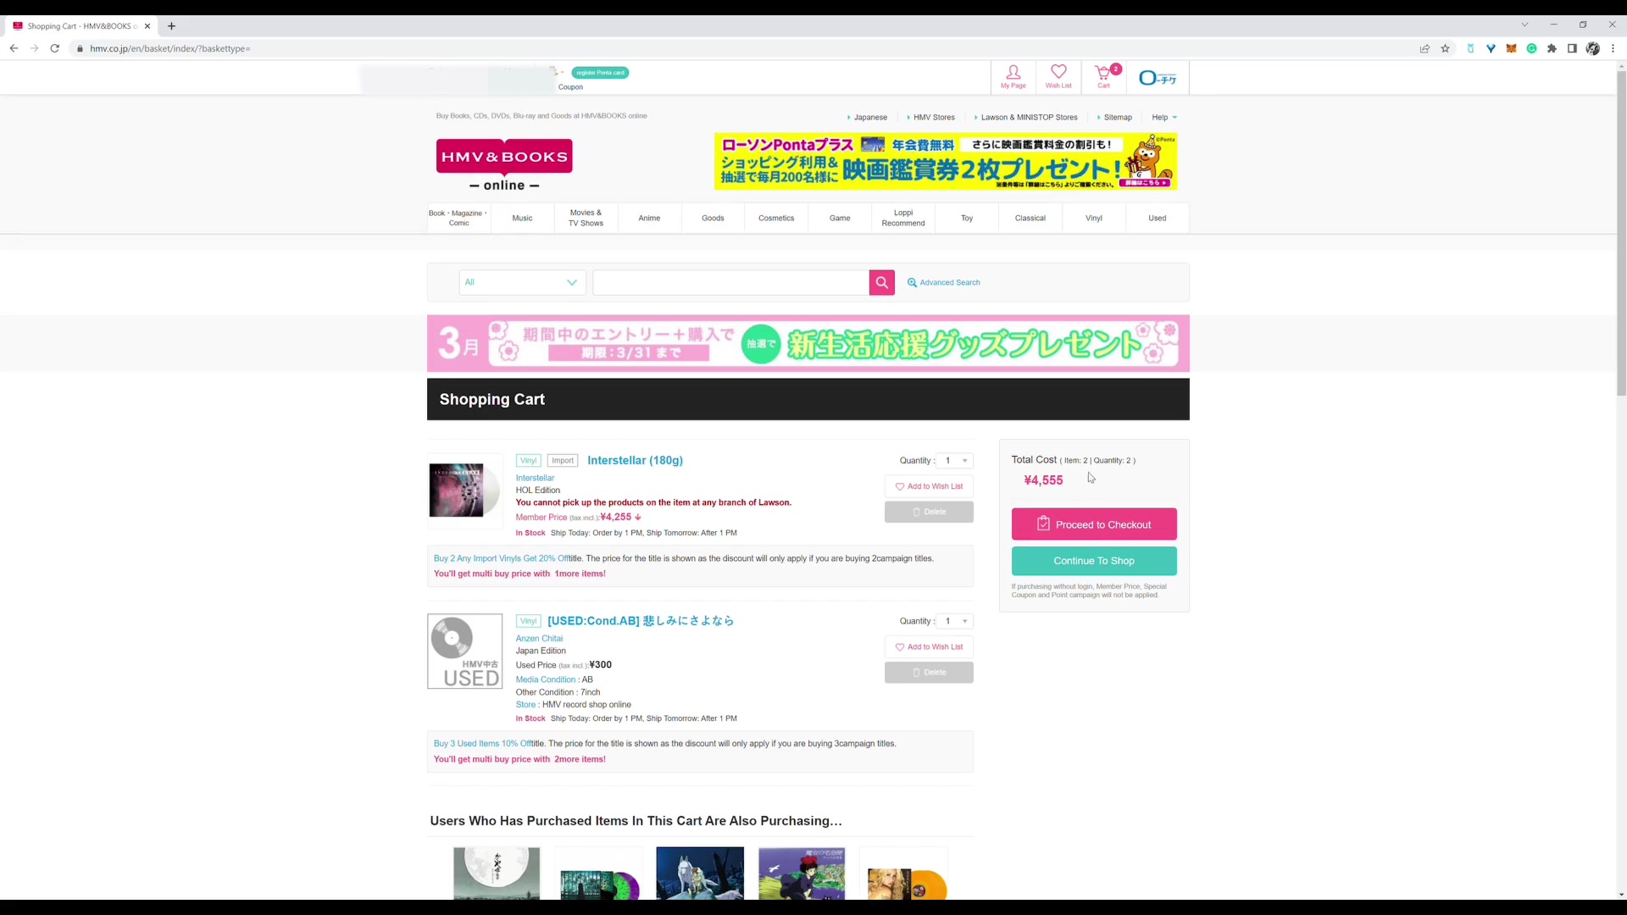Open the browser side panel icon
Image resolution: width=1627 pixels, height=915 pixels.
click(x=1572, y=48)
